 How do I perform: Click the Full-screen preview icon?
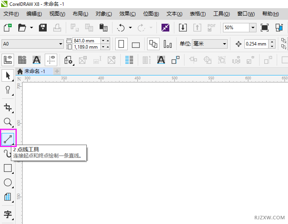pyautogui.click(x=265, y=28)
